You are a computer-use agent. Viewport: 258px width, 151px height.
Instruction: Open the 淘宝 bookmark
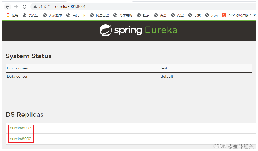(x=177, y=15)
